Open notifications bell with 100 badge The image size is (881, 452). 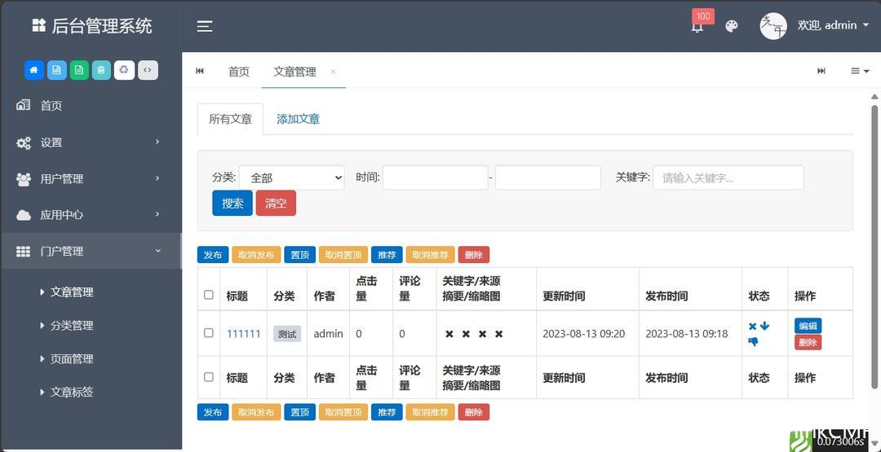pyautogui.click(x=697, y=26)
